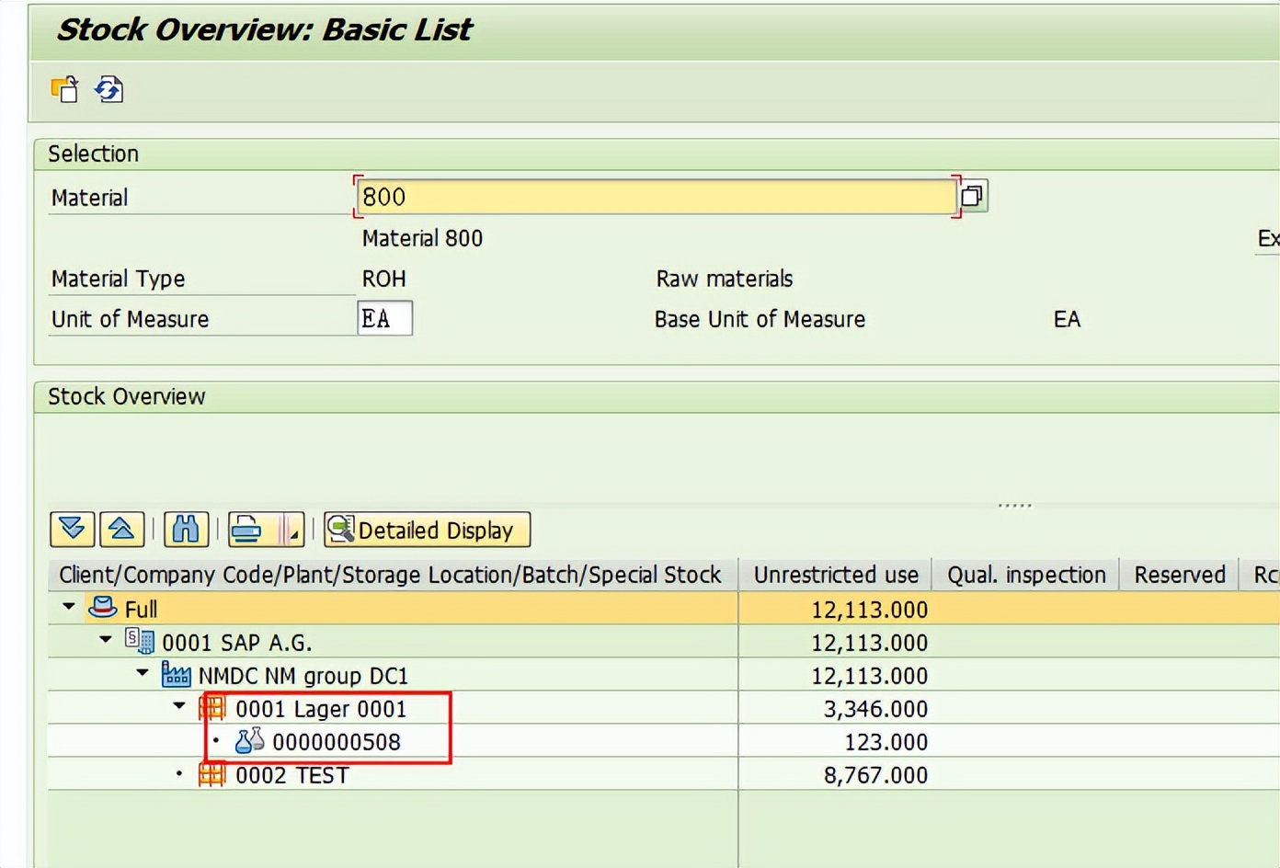Click the Material Type label
Viewport: 1280px width, 868px height.
pos(118,279)
